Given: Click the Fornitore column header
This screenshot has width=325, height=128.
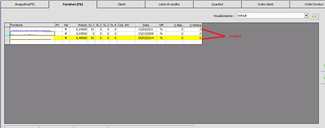Looking at the screenshot, I should [x=32, y=25].
